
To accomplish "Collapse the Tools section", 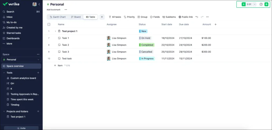I will pos(4,73).
